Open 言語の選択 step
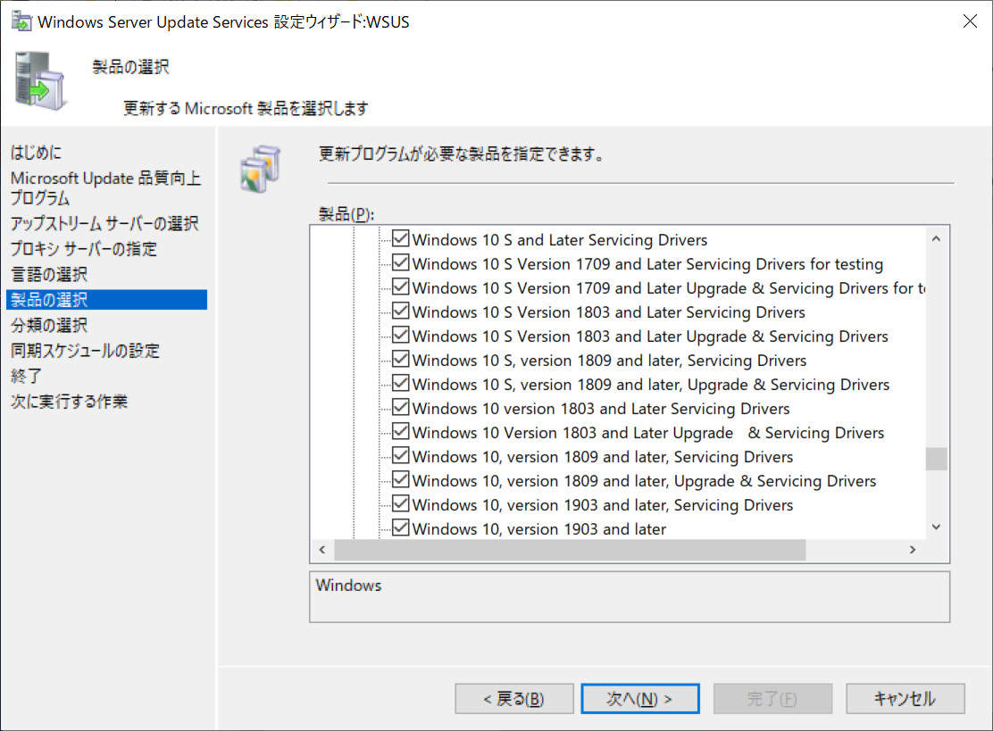The height and width of the screenshot is (731, 993). tap(49, 274)
